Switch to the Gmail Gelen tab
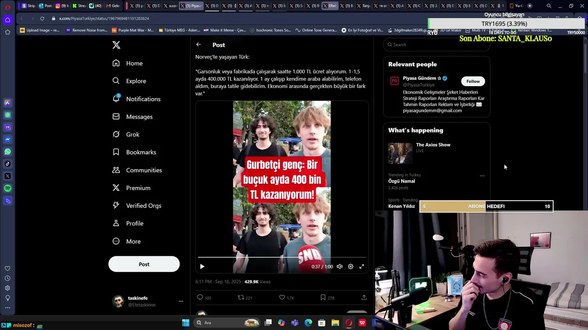This screenshot has width=588, height=330. pyautogui.click(x=113, y=6)
